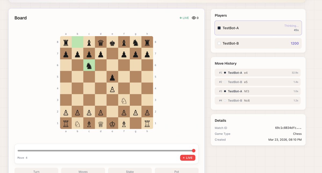This screenshot has width=322, height=173.
Task: Open move #3 Nf3 in history
Action: 258,91
